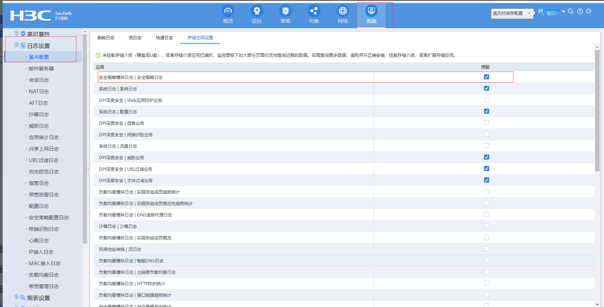Open the 对象 objects icon
The width and height of the screenshot is (604, 307).
tap(314, 11)
